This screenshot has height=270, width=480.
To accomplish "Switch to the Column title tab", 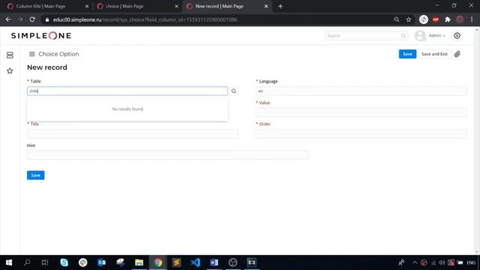I will (x=40, y=6).
